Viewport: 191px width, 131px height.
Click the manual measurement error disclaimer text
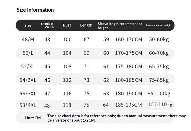tap(116, 118)
